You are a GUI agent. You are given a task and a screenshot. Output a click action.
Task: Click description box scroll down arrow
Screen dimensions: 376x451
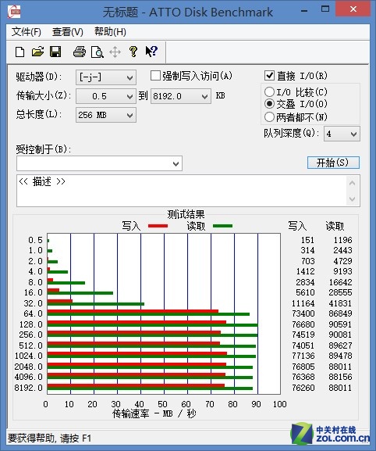[x=353, y=199]
